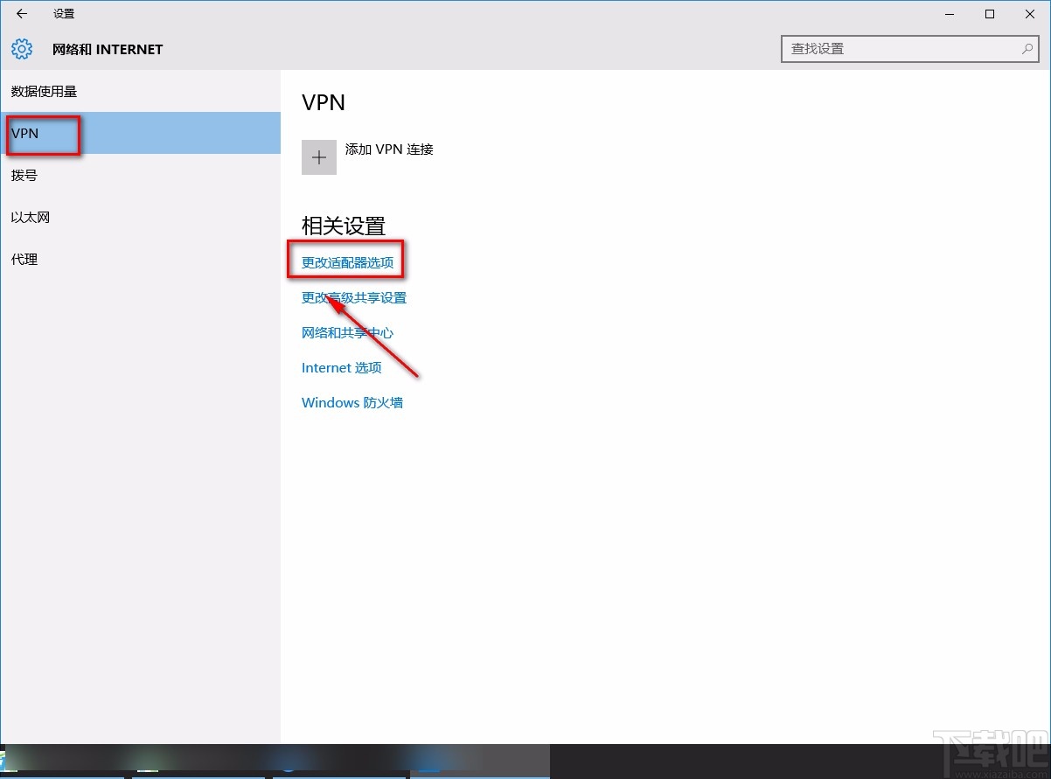Switch to the 以太网 section
1051x779 pixels.
(30, 217)
